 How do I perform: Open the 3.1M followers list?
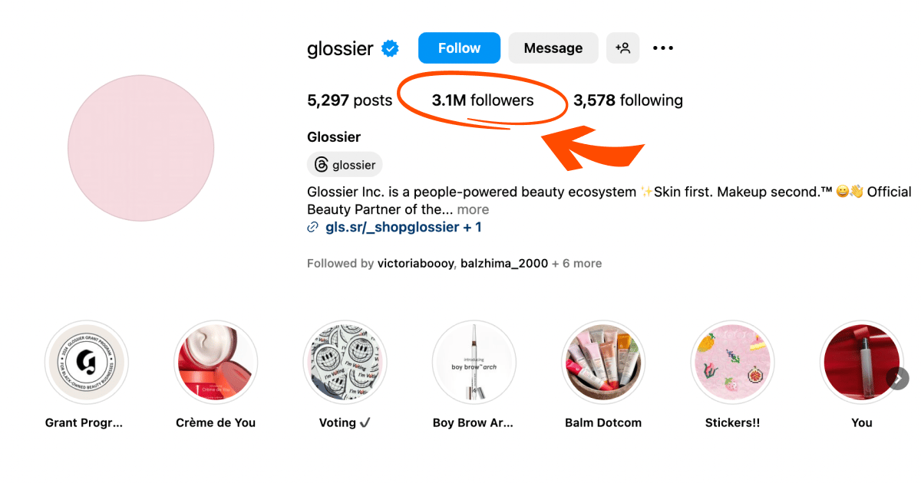point(483,100)
